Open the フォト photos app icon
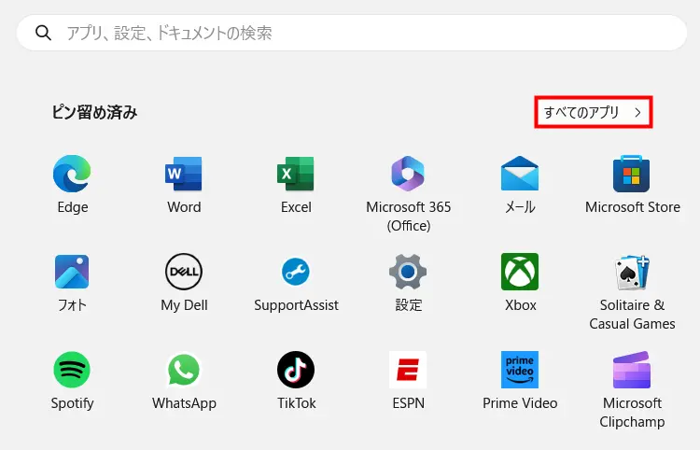 (x=72, y=272)
